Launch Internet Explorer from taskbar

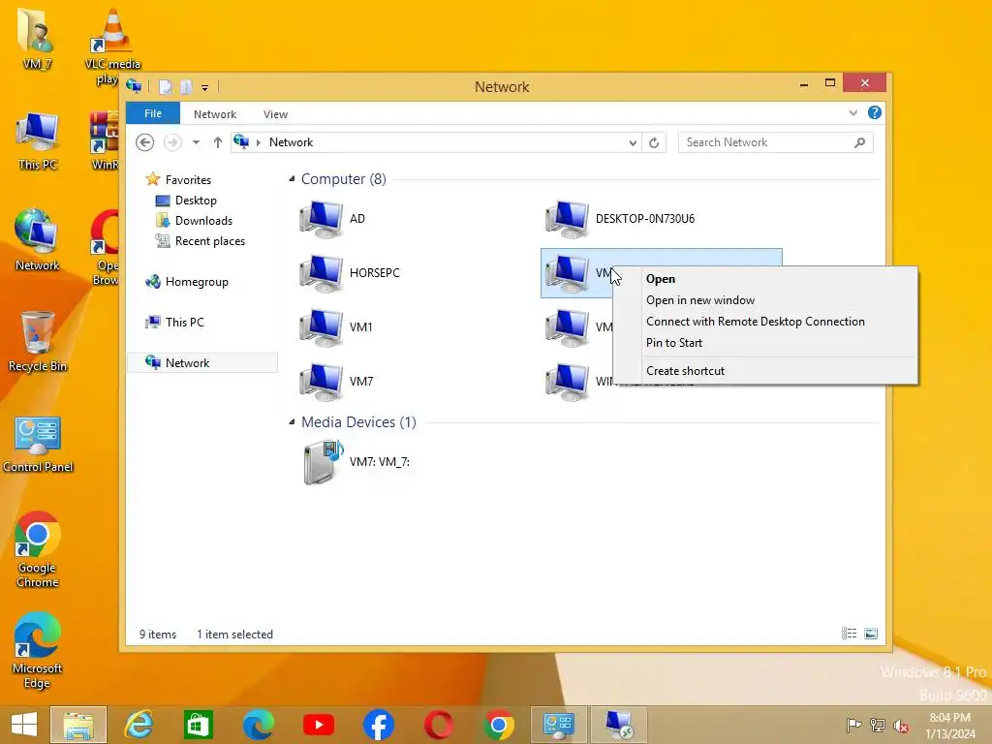pos(139,725)
